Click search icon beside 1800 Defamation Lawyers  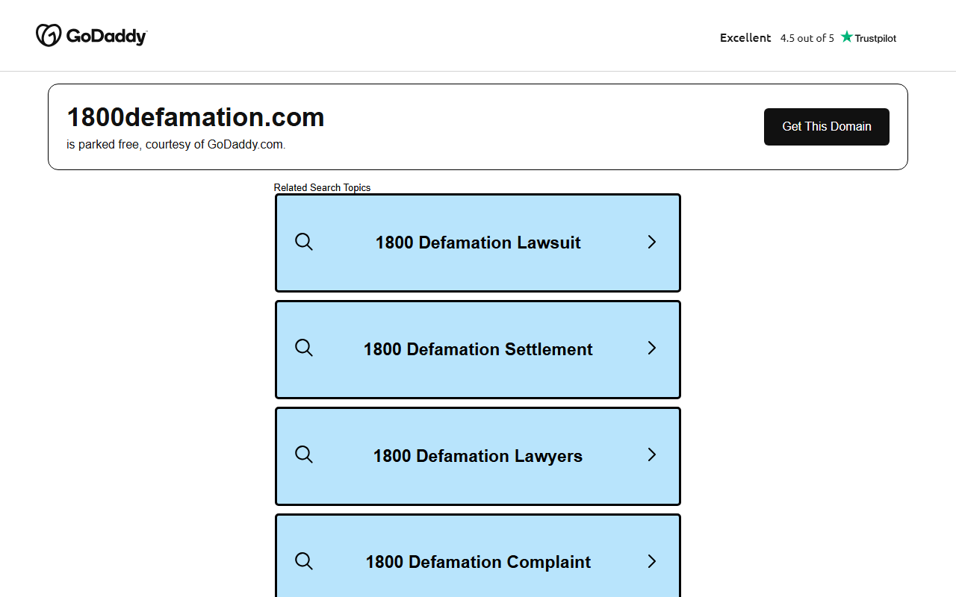coord(304,454)
